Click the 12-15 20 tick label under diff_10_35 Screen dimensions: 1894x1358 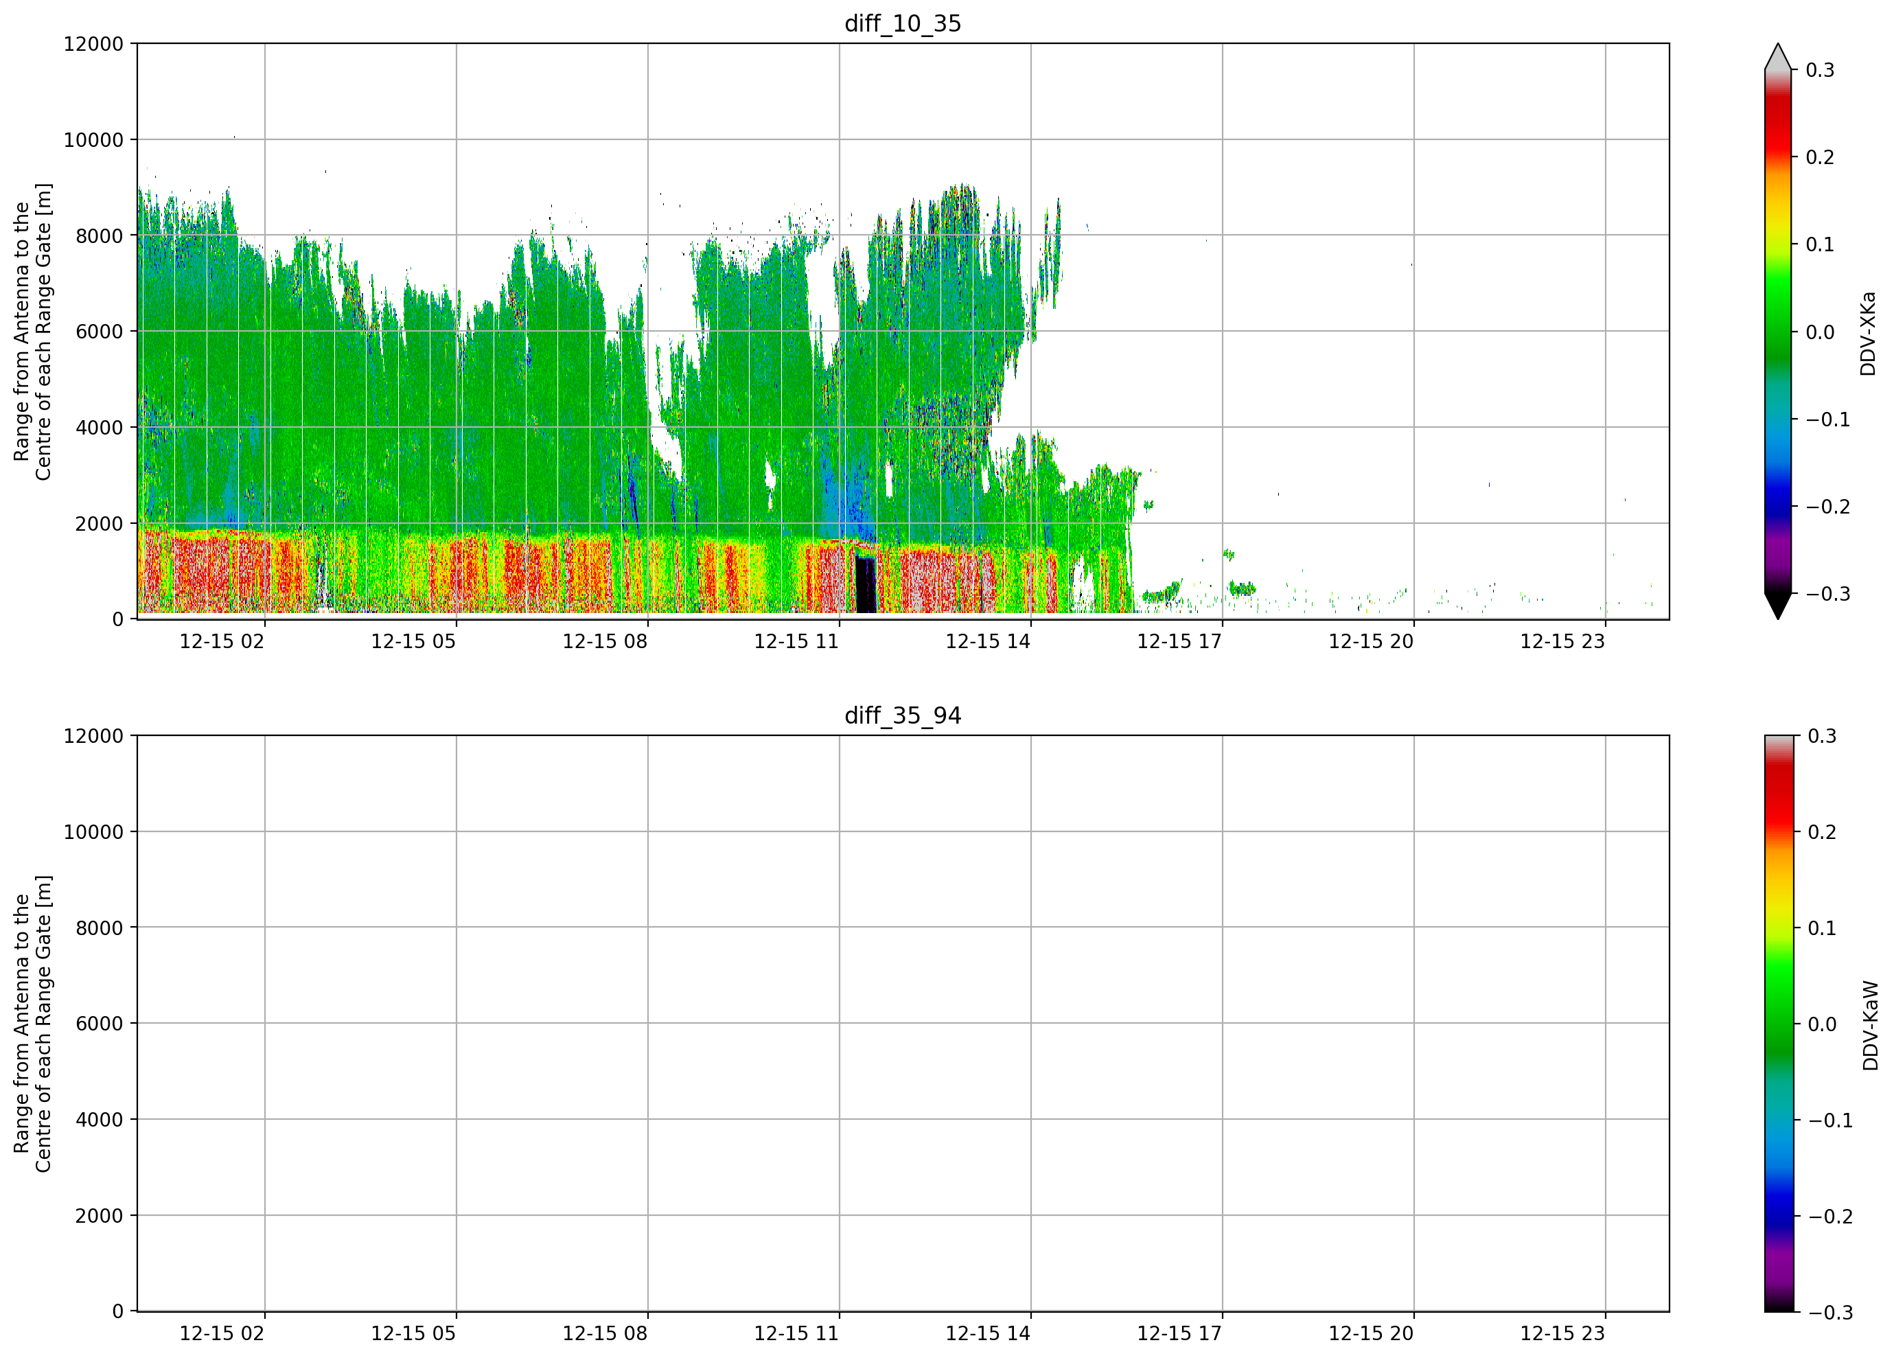pyautogui.click(x=1371, y=641)
